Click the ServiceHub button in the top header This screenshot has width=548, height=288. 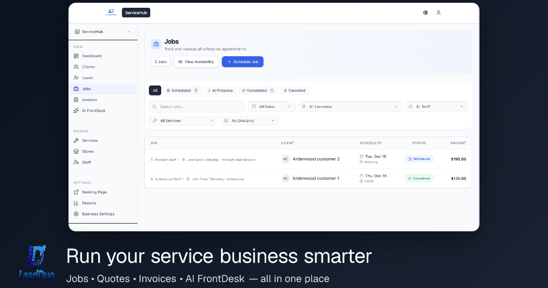click(x=136, y=13)
